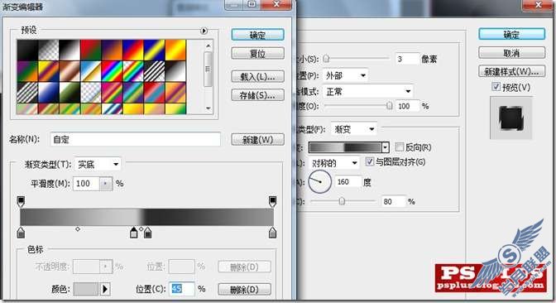Screen dimensions: 556x303
Task: Toggle the 与图层对齐(G) align with layer checkbox
Action: pos(370,161)
